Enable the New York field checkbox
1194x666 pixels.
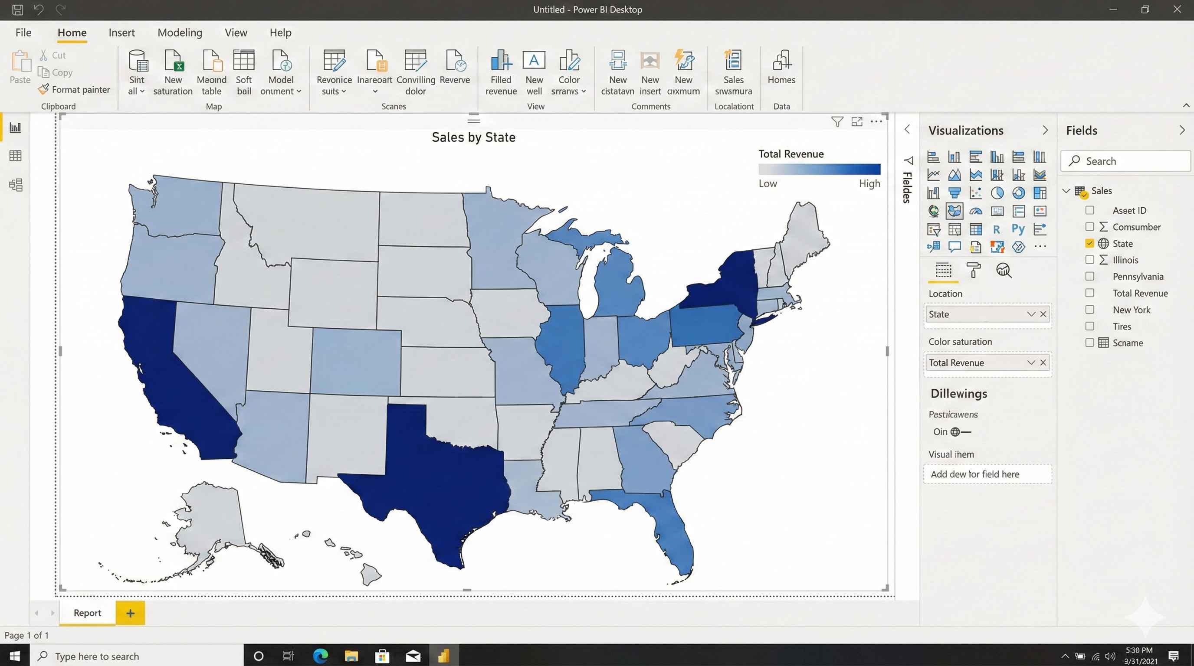tap(1090, 310)
